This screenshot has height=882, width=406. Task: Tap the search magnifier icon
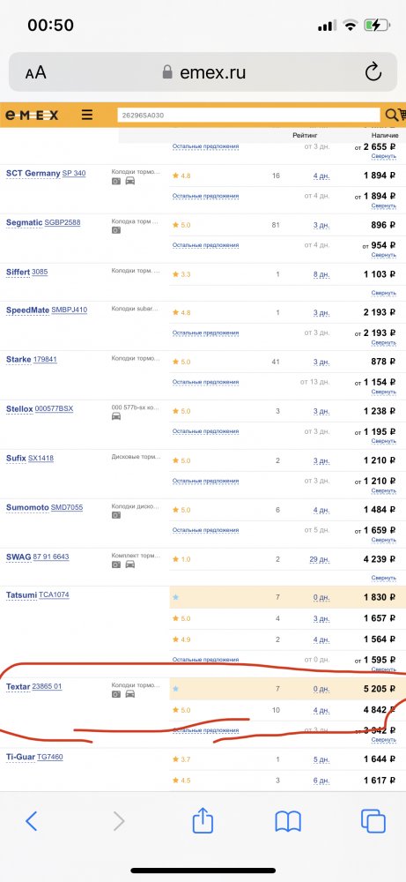[x=391, y=115]
